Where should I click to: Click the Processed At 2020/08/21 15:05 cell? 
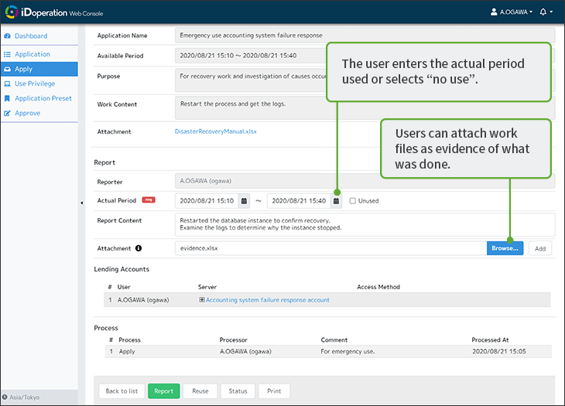[499, 352]
